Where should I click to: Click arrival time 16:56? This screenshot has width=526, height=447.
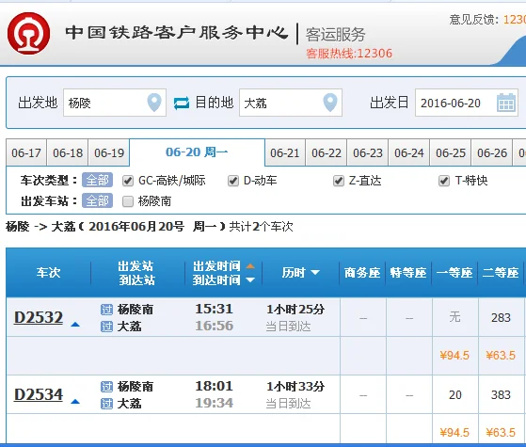214,326
